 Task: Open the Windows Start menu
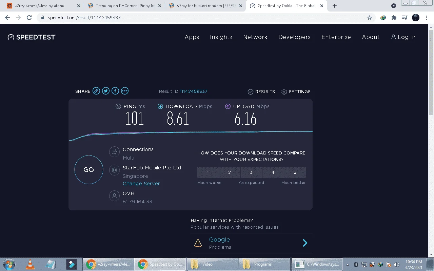[x=8, y=264]
